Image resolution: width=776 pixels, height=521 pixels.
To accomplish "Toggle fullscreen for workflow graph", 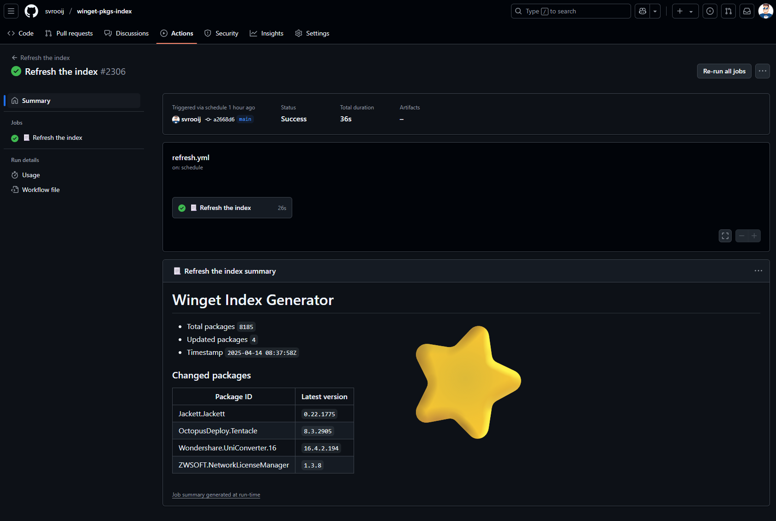I will click(x=725, y=236).
